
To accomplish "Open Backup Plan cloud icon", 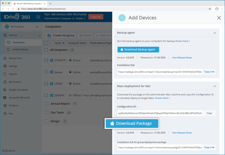I will (x=5, y=58).
